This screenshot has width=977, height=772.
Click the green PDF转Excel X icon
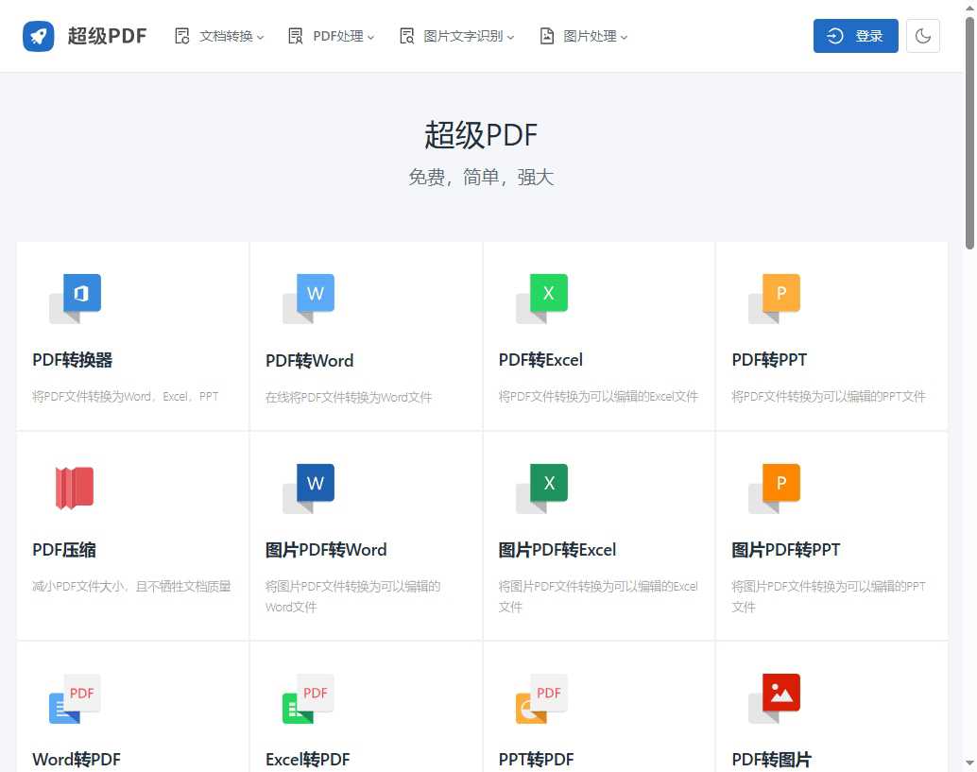tap(542, 298)
